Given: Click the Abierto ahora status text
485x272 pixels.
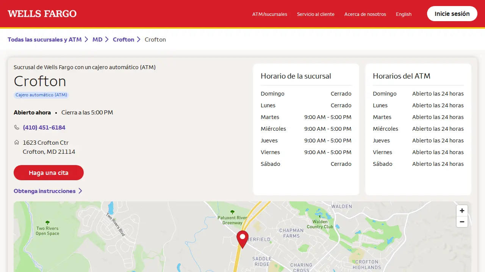Looking at the screenshot, I should [32, 112].
